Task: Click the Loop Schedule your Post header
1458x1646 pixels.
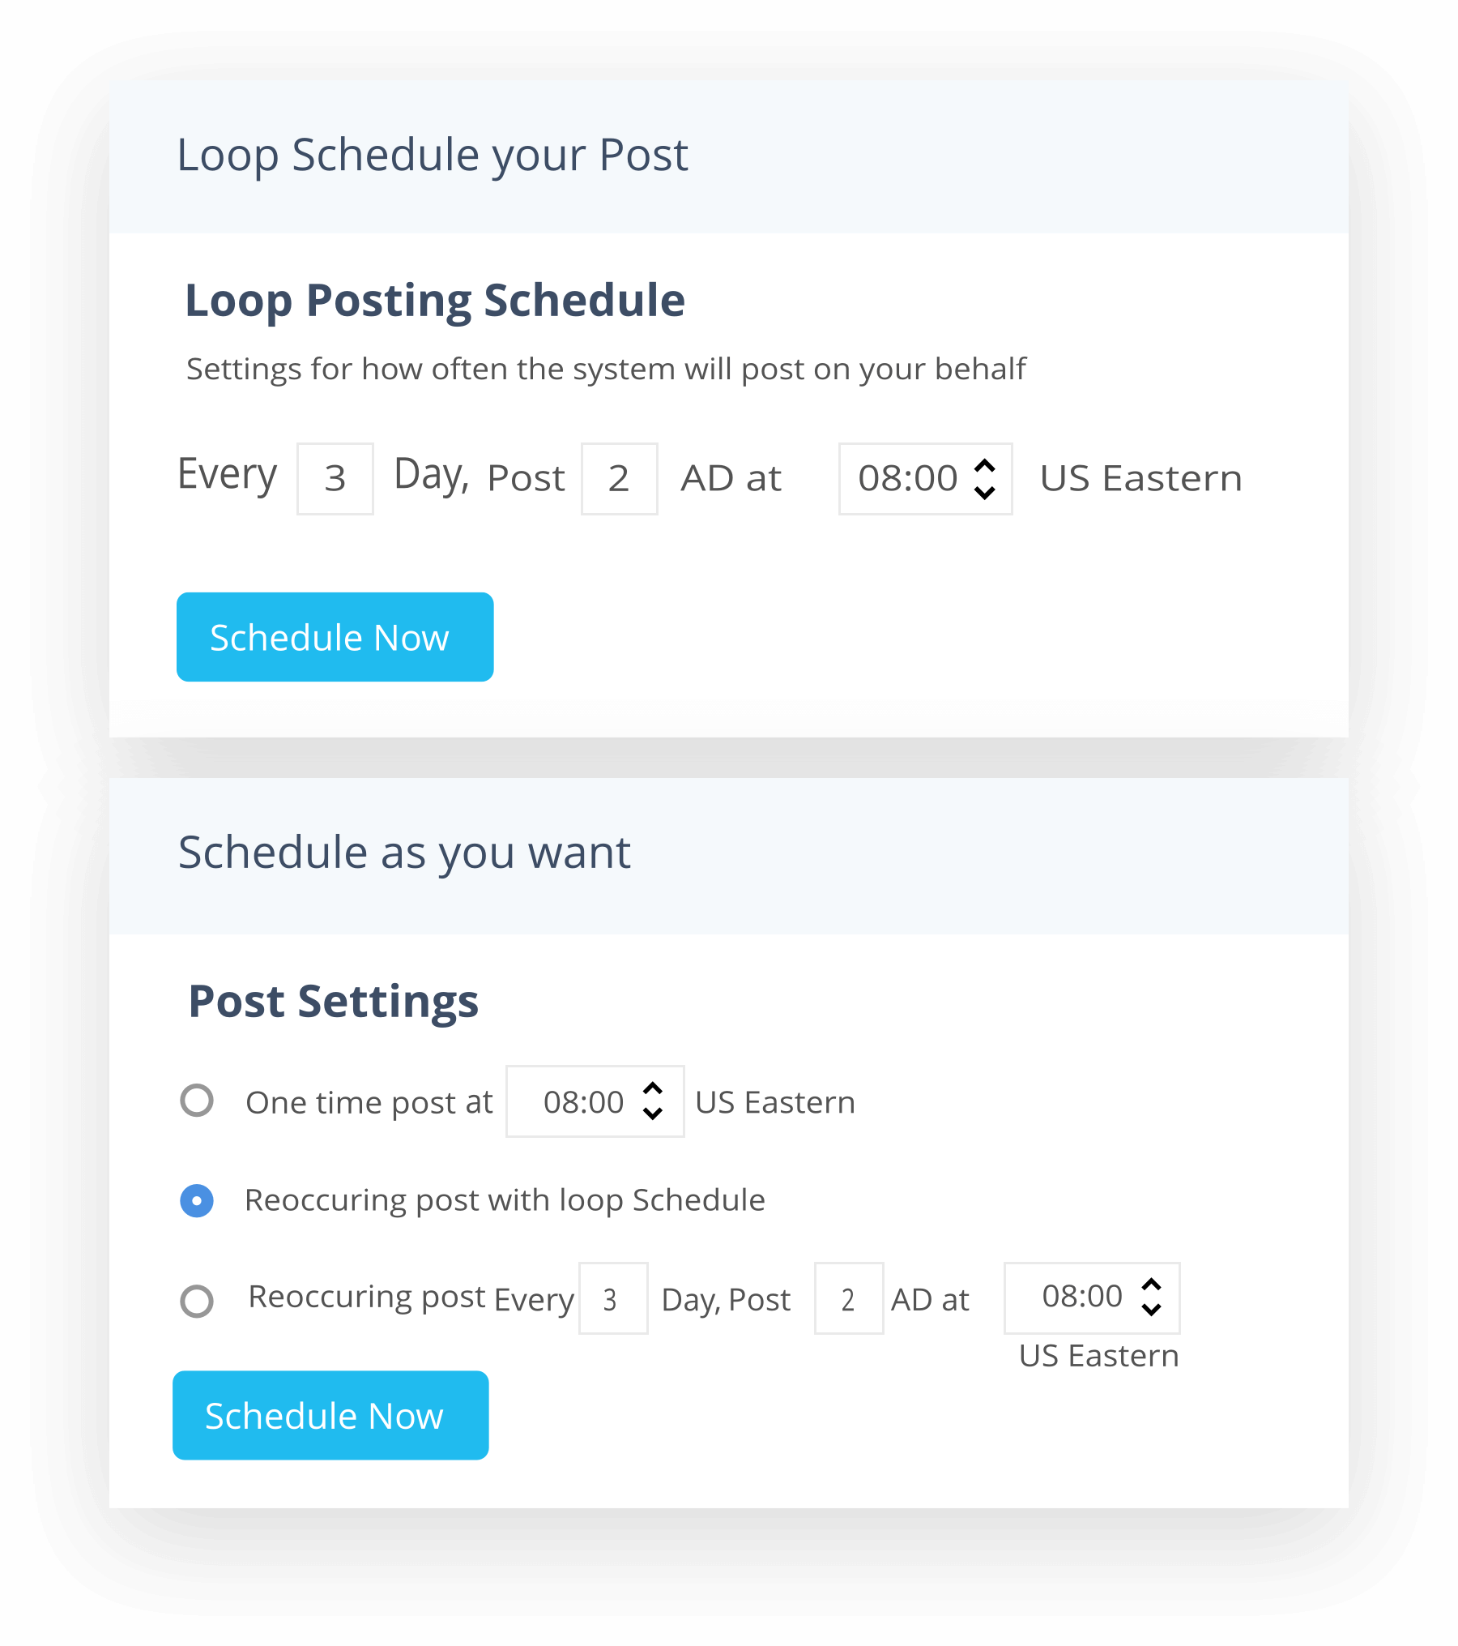Action: (x=433, y=155)
